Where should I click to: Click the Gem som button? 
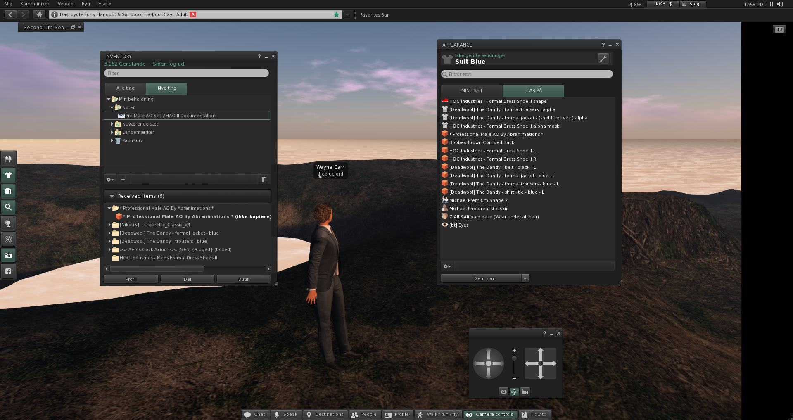pyautogui.click(x=482, y=278)
